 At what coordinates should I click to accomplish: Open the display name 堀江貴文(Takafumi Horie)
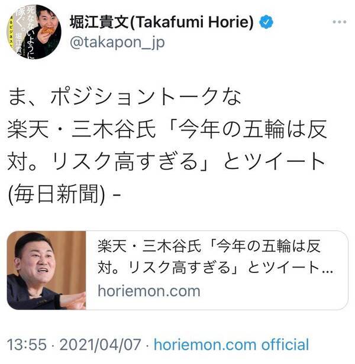pos(162,22)
